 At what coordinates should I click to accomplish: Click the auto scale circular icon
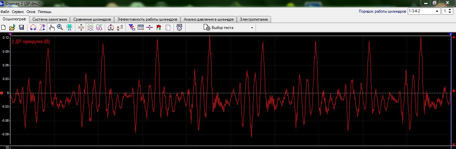coord(111,28)
